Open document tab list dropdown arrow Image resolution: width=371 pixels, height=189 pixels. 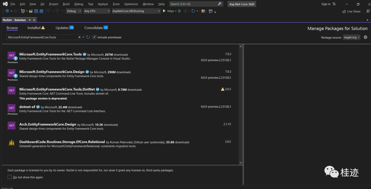pyautogui.click(x=368, y=20)
